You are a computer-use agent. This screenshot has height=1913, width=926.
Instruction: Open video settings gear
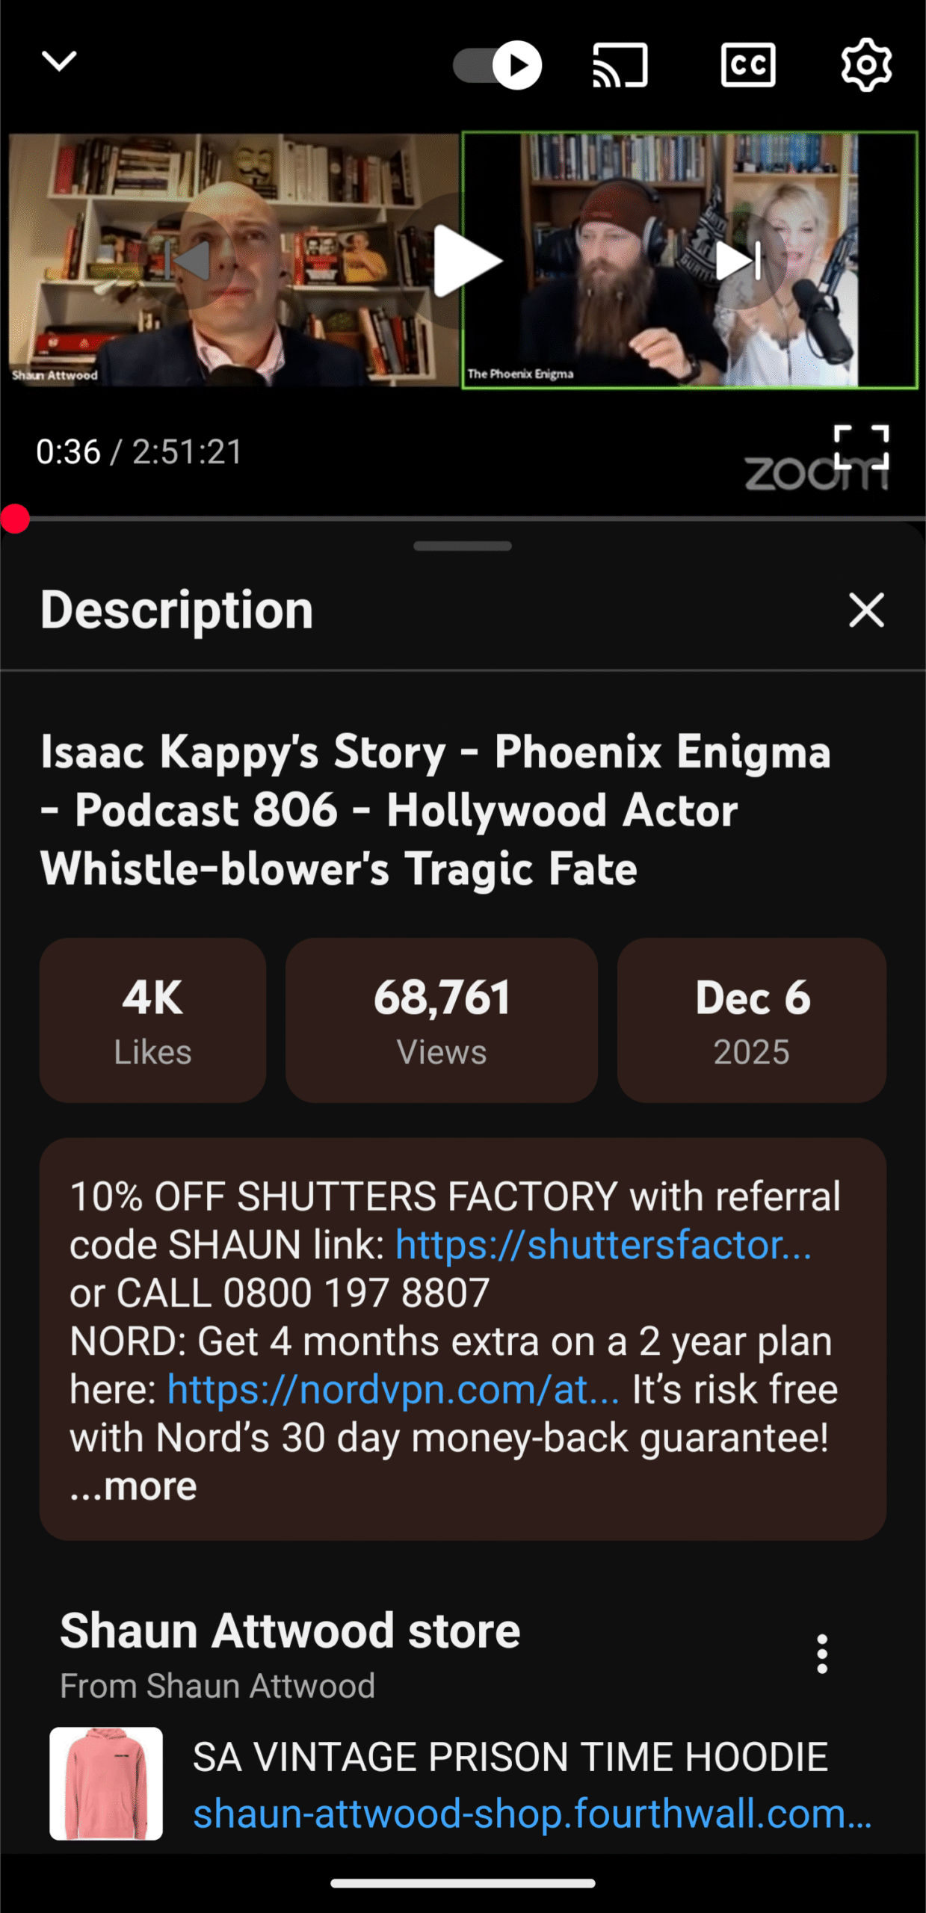(865, 66)
